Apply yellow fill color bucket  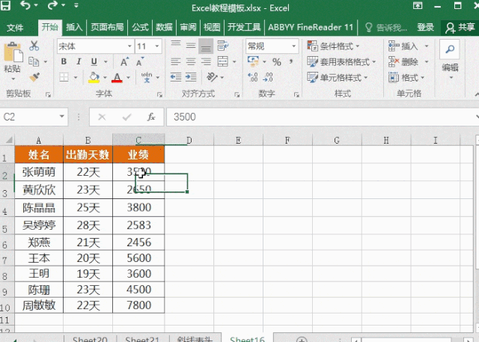[94, 77]
